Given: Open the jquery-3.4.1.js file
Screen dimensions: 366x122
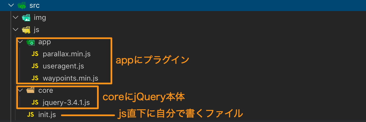Looking at the screenshot, I should [66, 103].
